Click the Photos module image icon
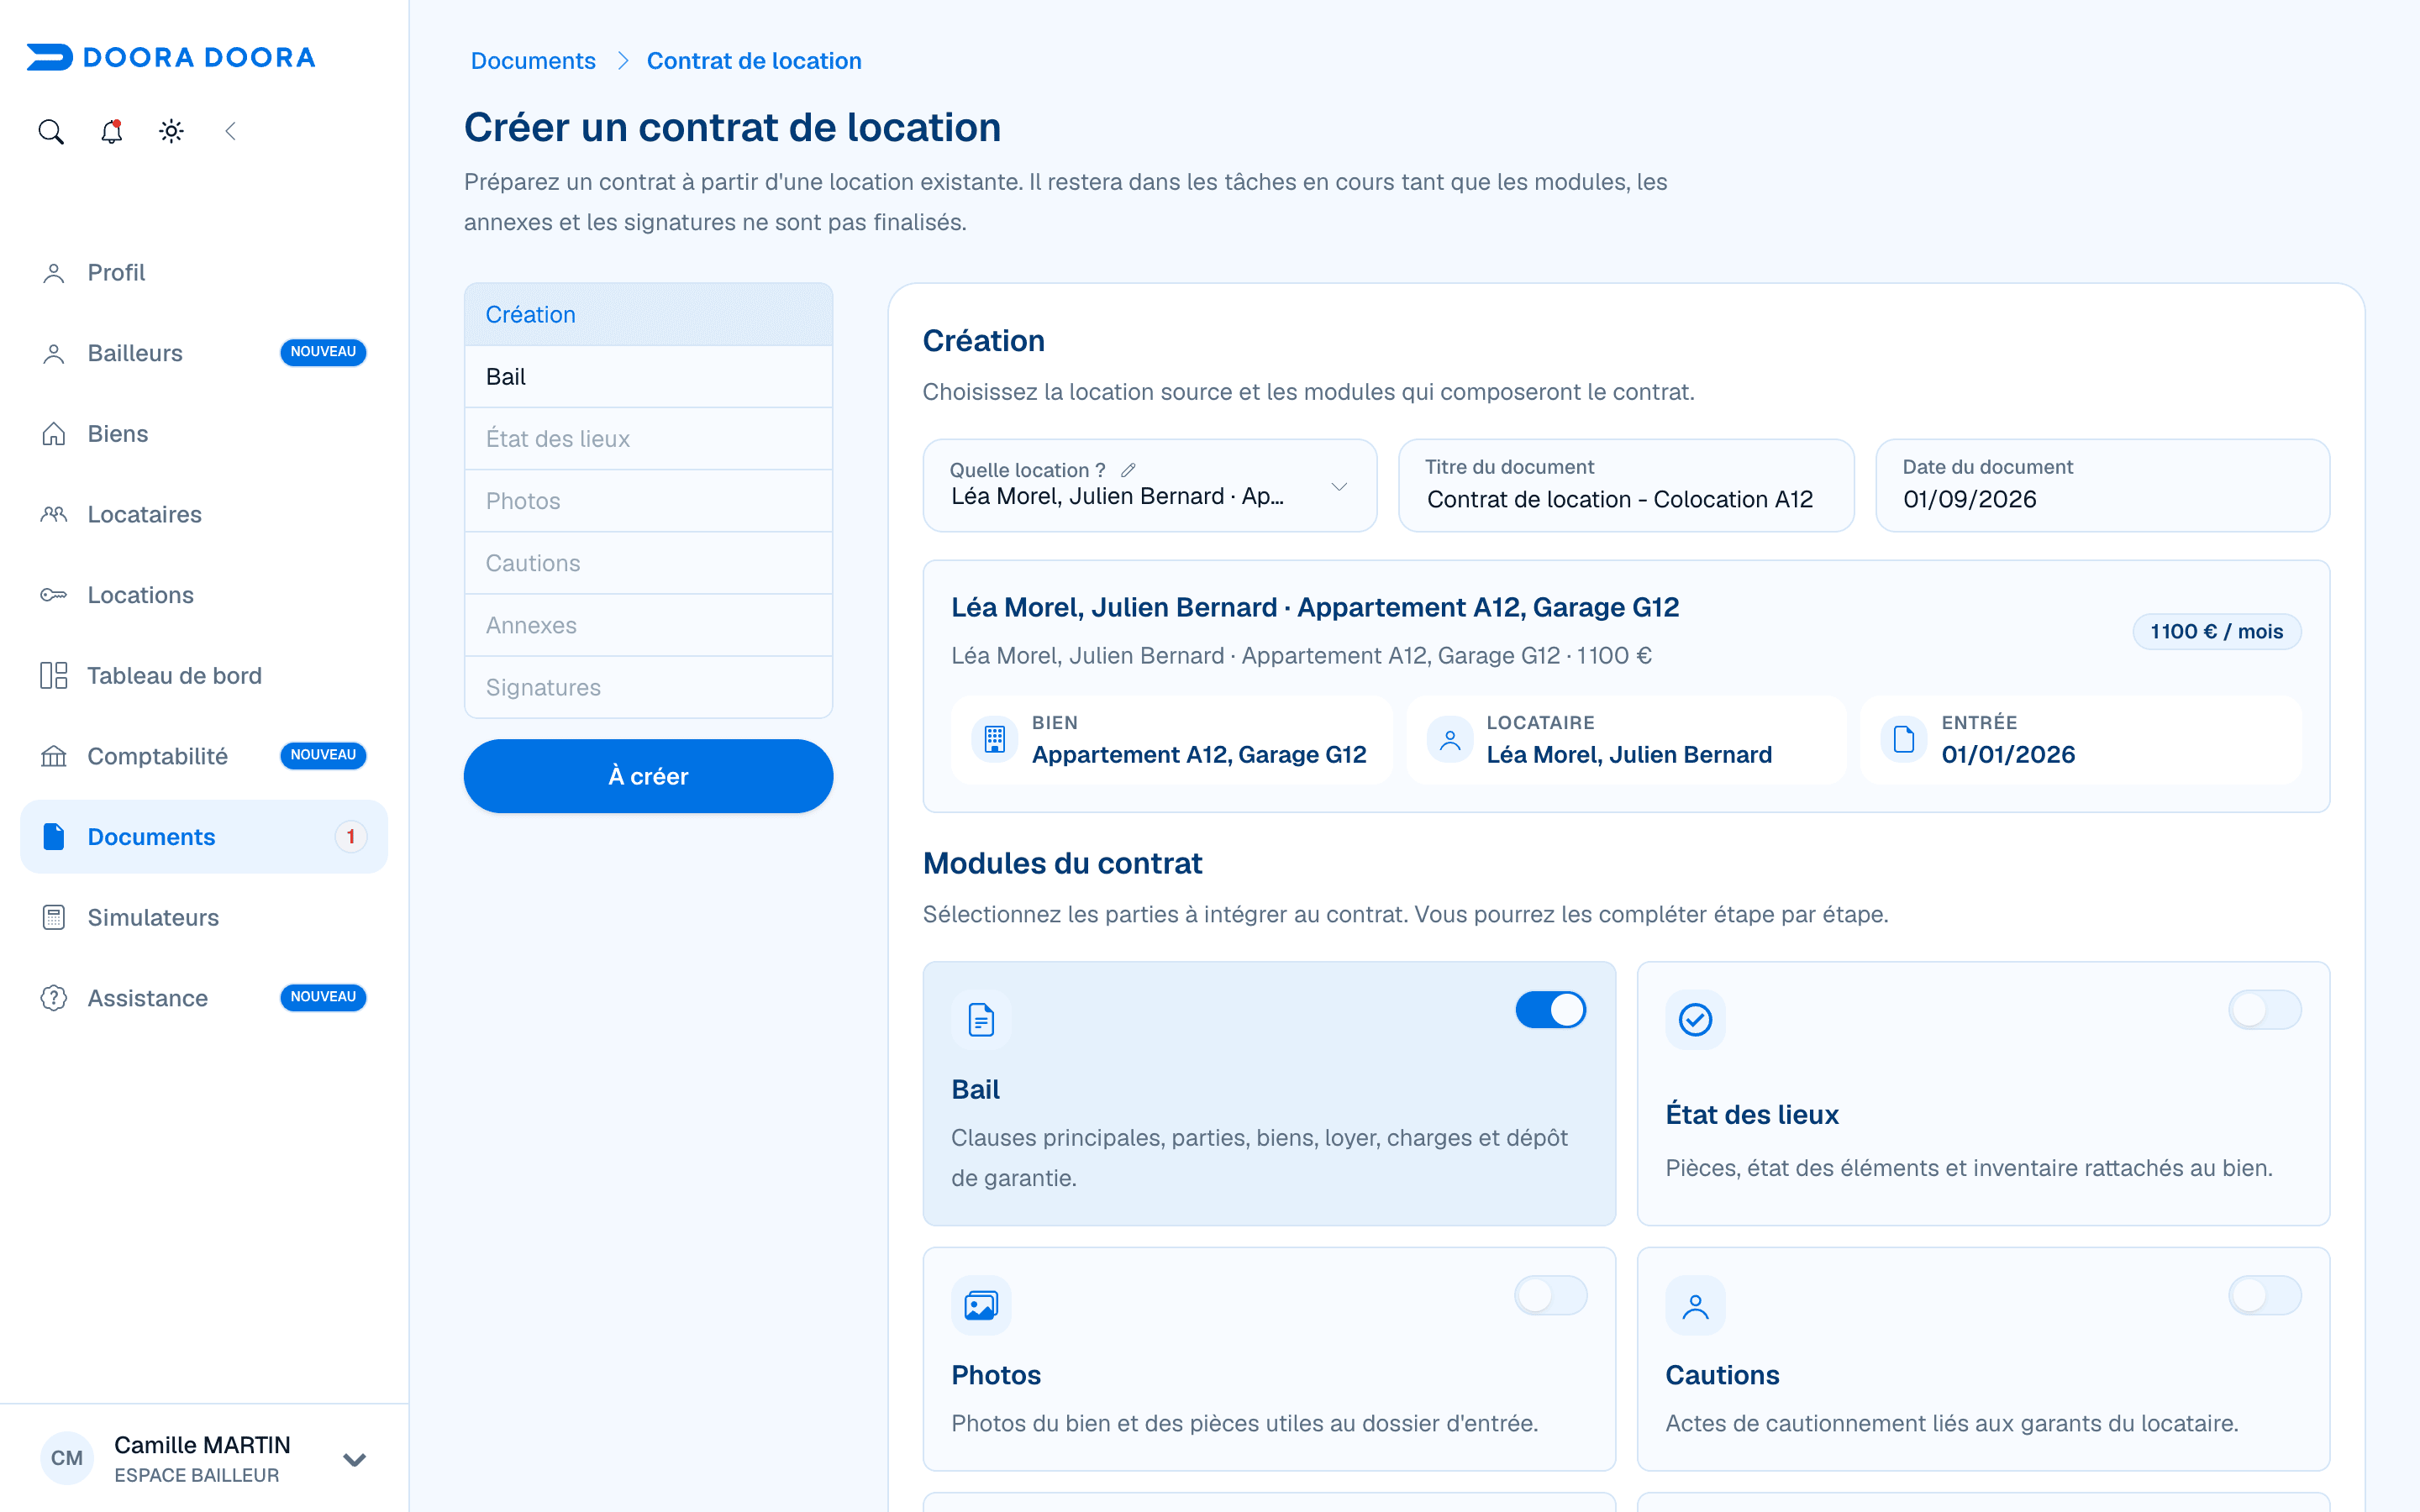The width and height of the screenshot is (2420, 1512). tap(981, 1305)
